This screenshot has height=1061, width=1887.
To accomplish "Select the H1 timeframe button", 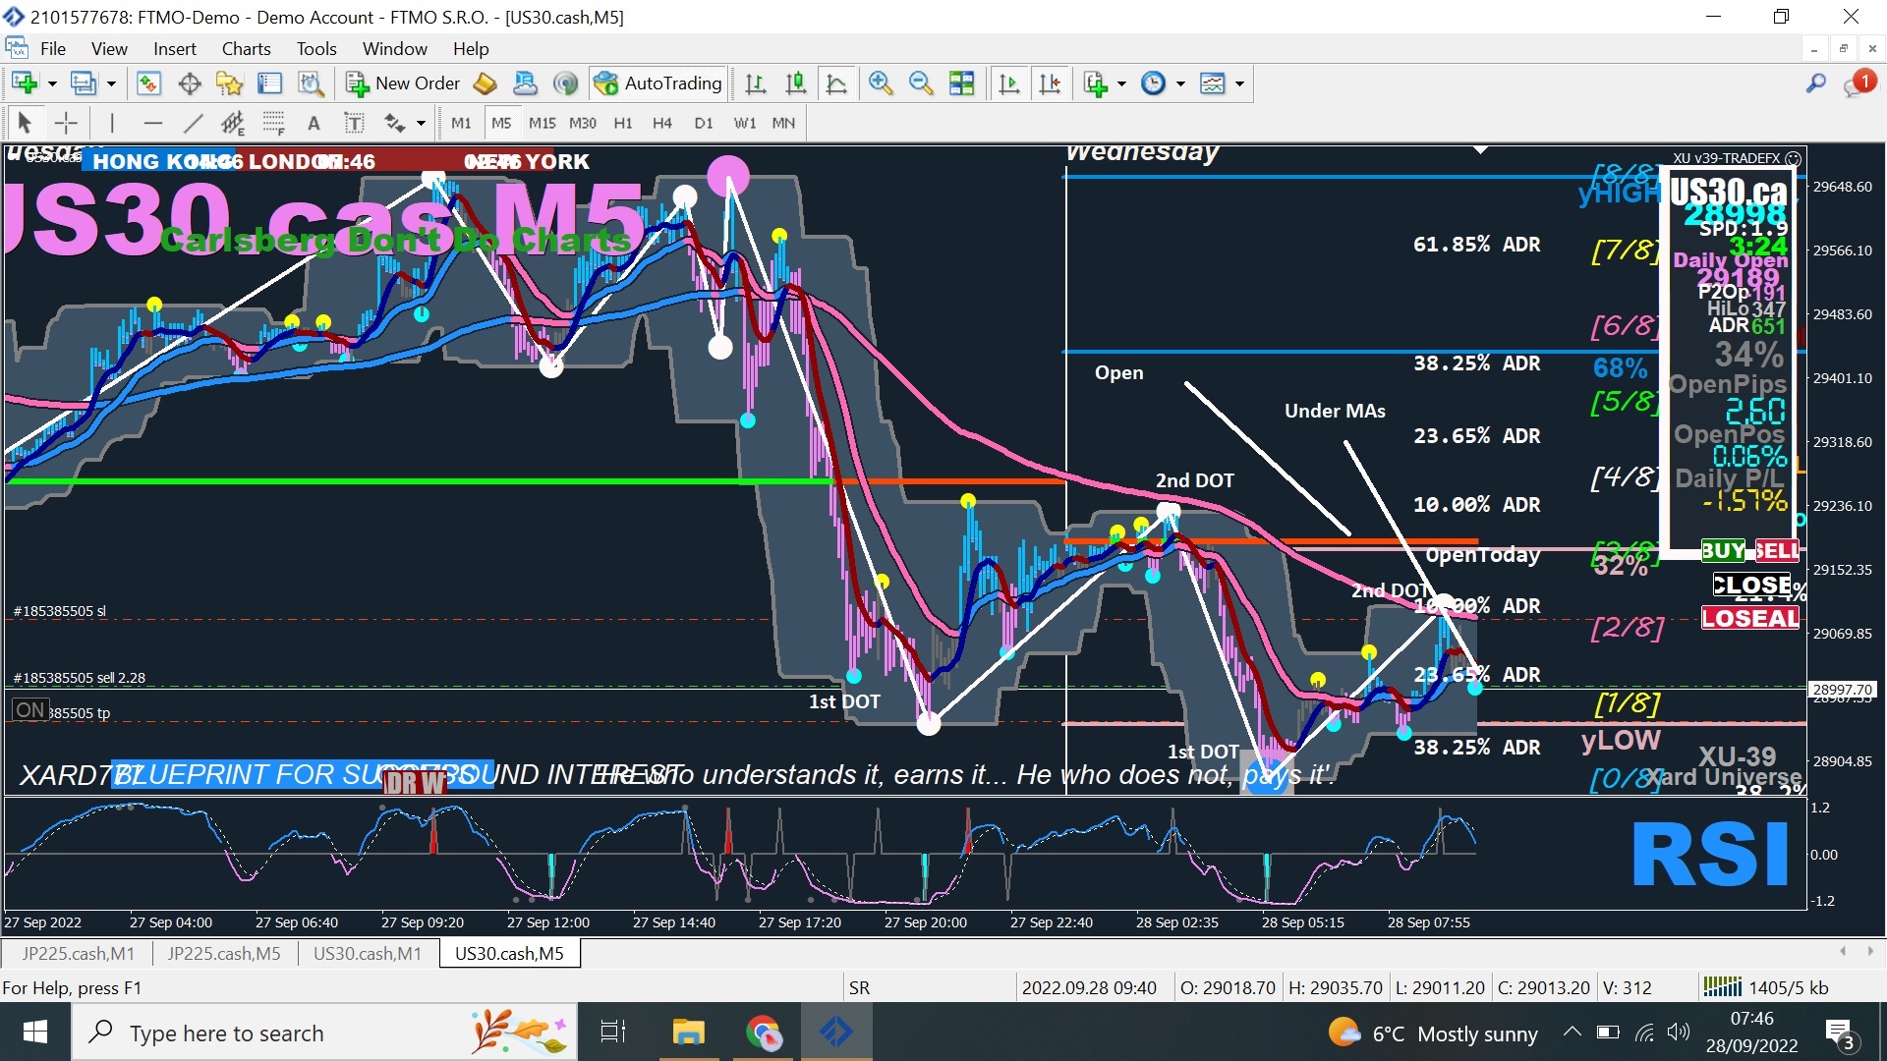I will coord(623,123).
